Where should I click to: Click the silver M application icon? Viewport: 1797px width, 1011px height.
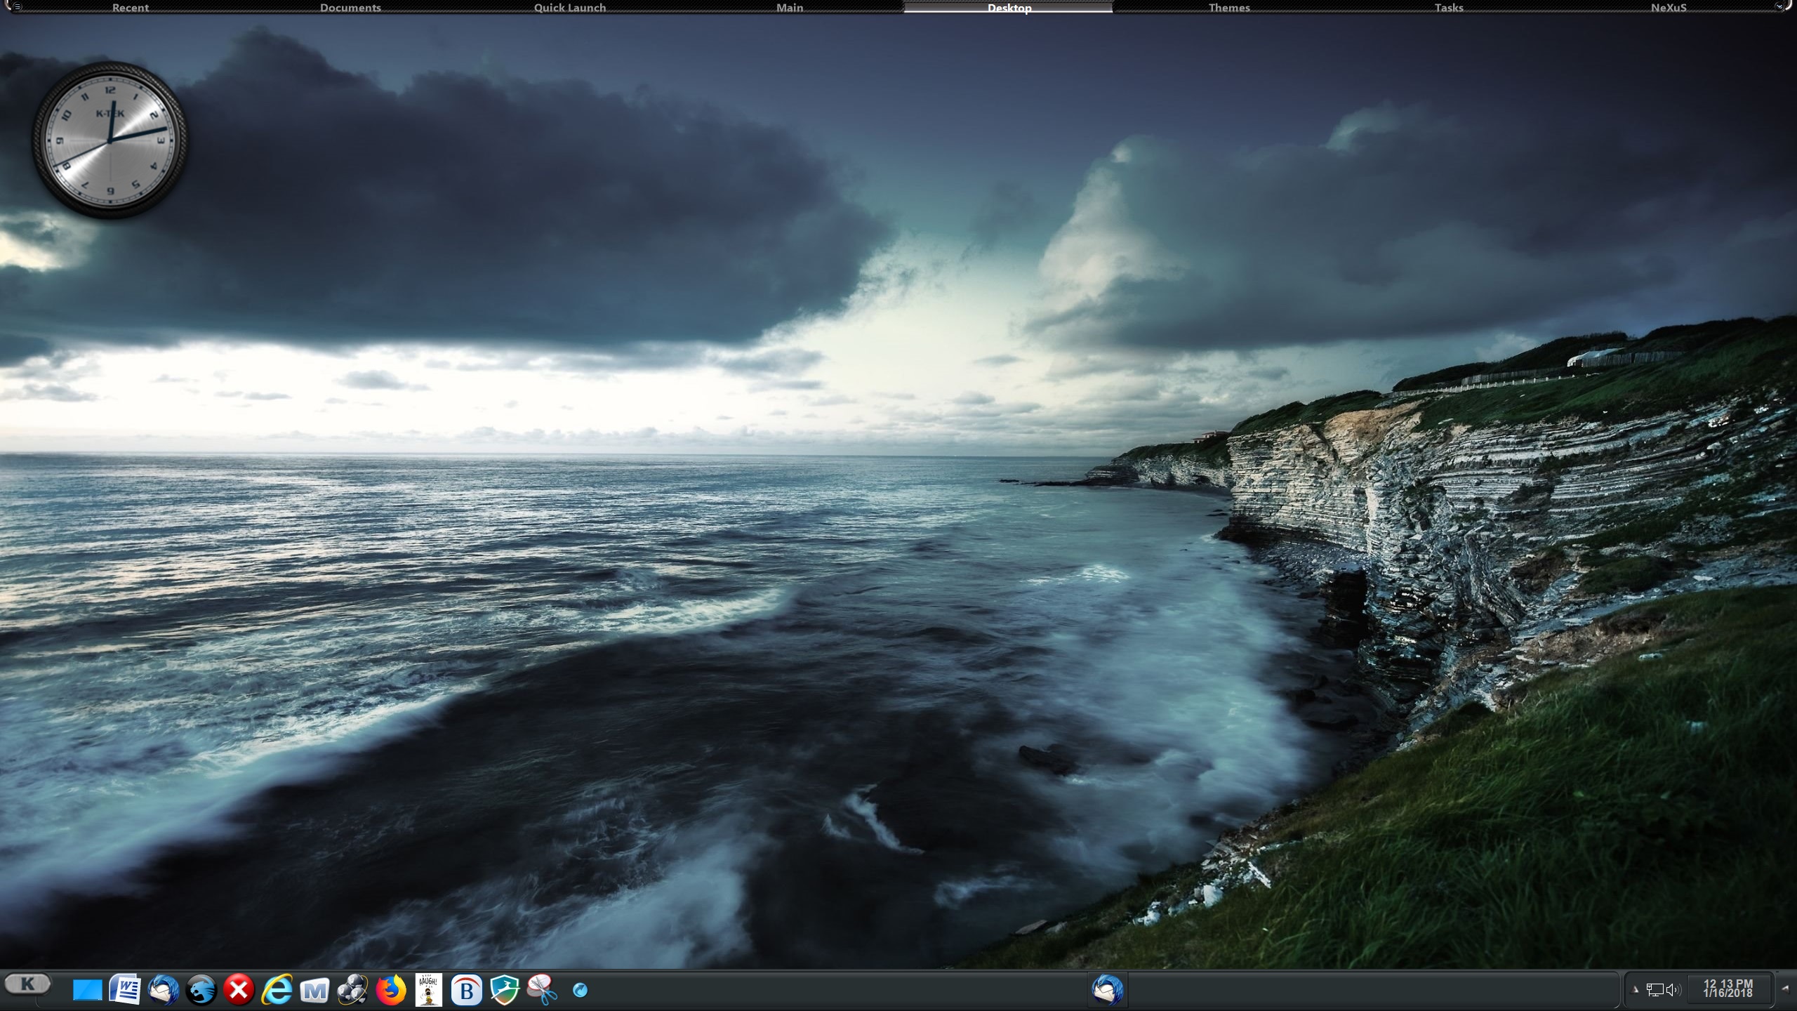pos(314,990)
